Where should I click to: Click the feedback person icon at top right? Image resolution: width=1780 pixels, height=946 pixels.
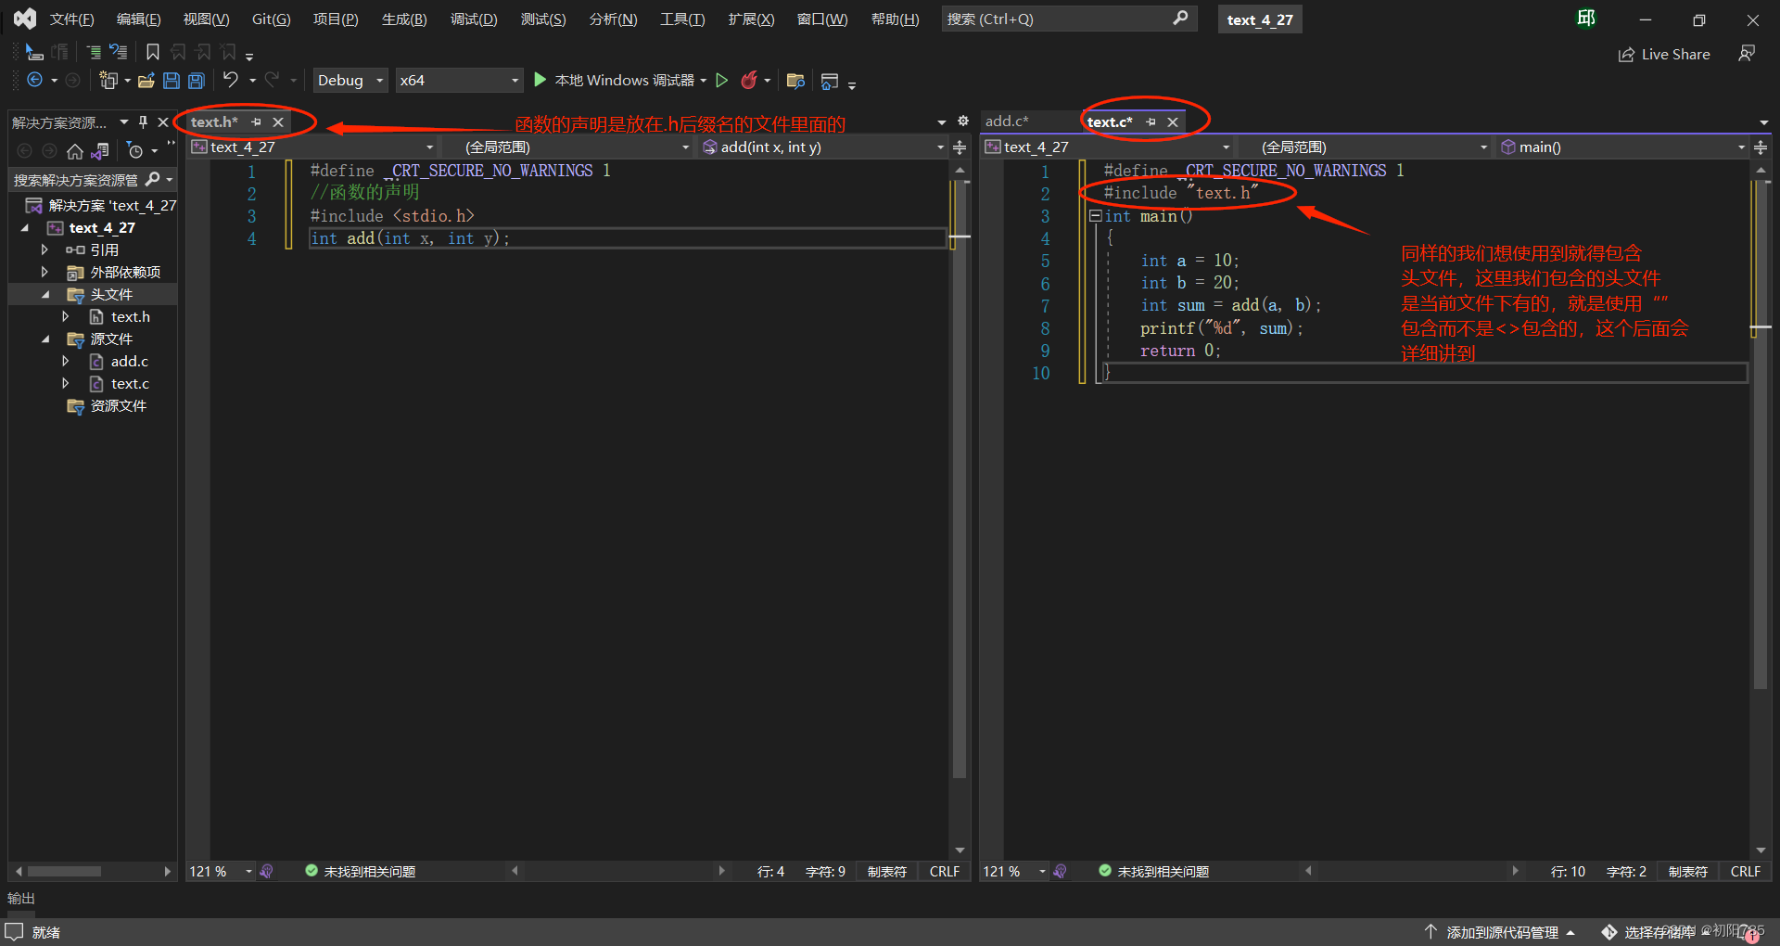click(x=1747, y=54)
